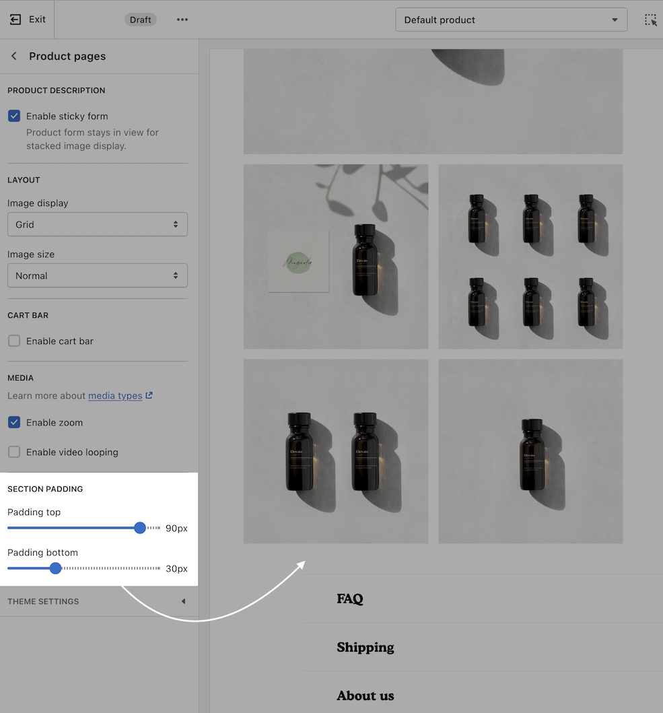The height and width of the screenshot is (713, 663).
Task: Enable the cart bar checkbox
Action: pos(14,341)
